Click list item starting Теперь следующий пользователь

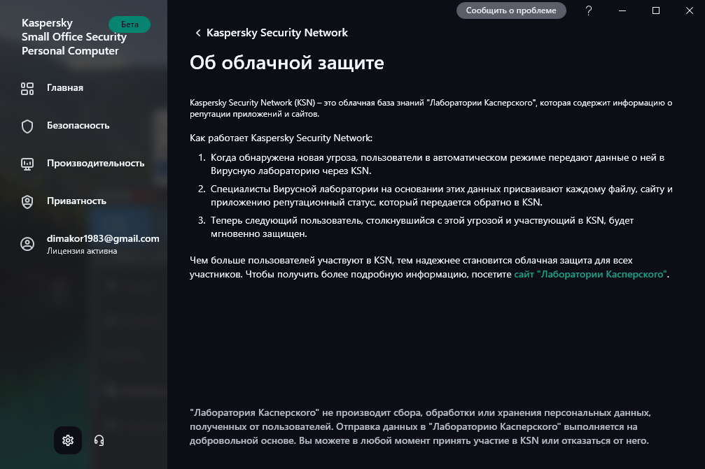422,227
